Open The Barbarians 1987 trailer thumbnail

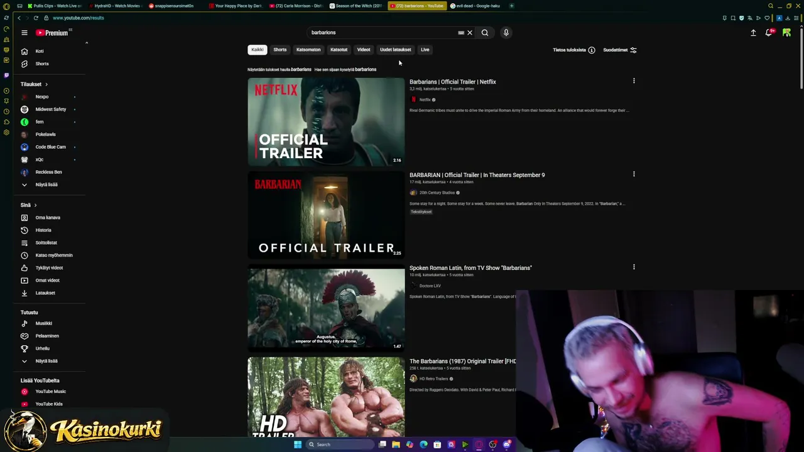pos(326,397)
